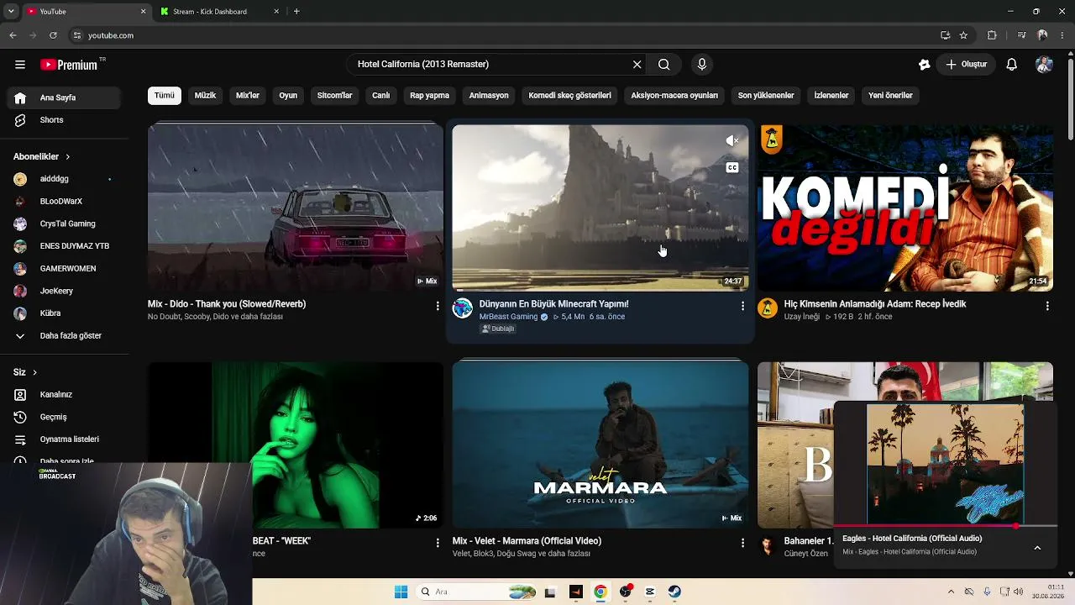Reload the page in Chrome

point(53,35)
